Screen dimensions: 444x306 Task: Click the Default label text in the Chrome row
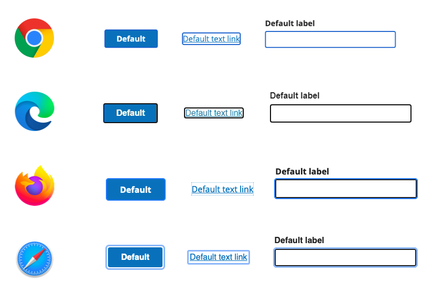pyautogui.click(x=290, y=23)
